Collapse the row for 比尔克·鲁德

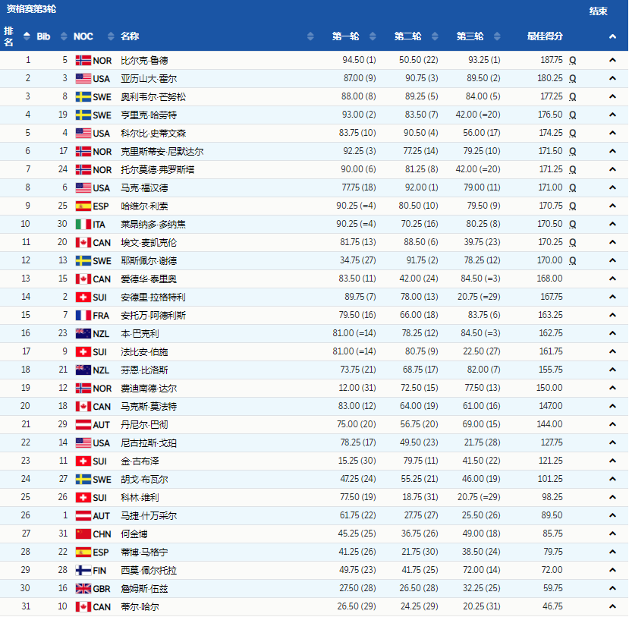click(x=613, y=59)
